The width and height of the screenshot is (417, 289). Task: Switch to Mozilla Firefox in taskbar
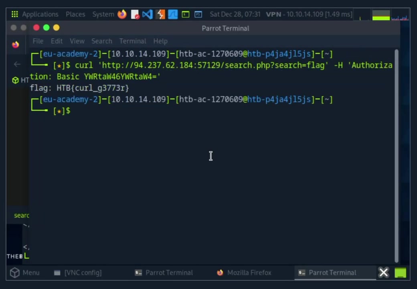click(x=244, y=273)
